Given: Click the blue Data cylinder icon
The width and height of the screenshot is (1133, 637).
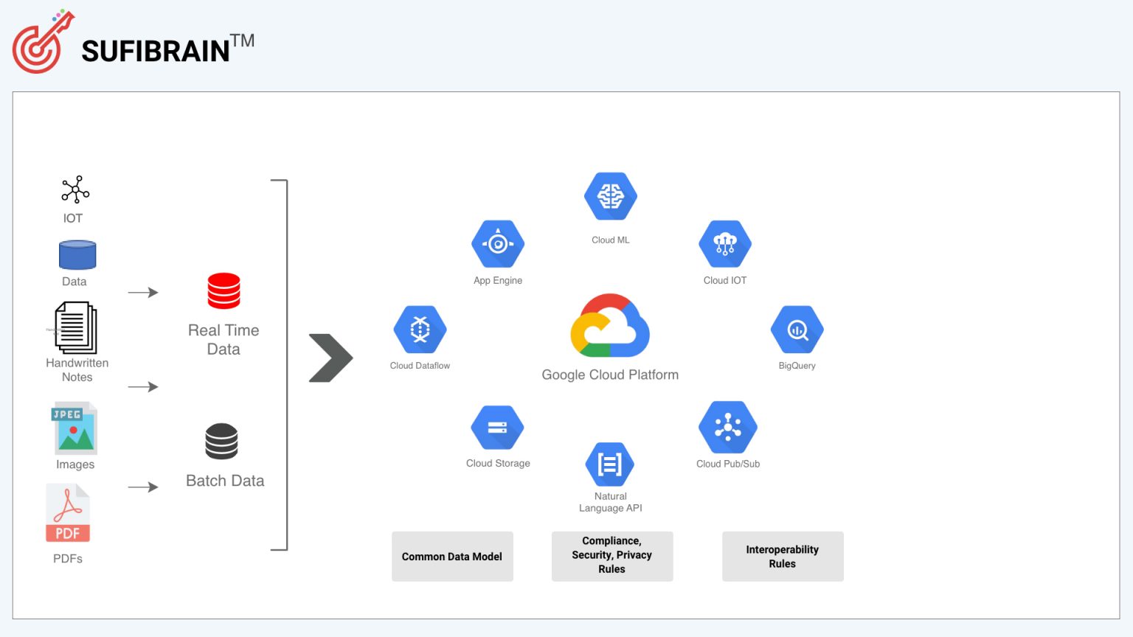Looking at the screenshot, I should coord(77,255).
